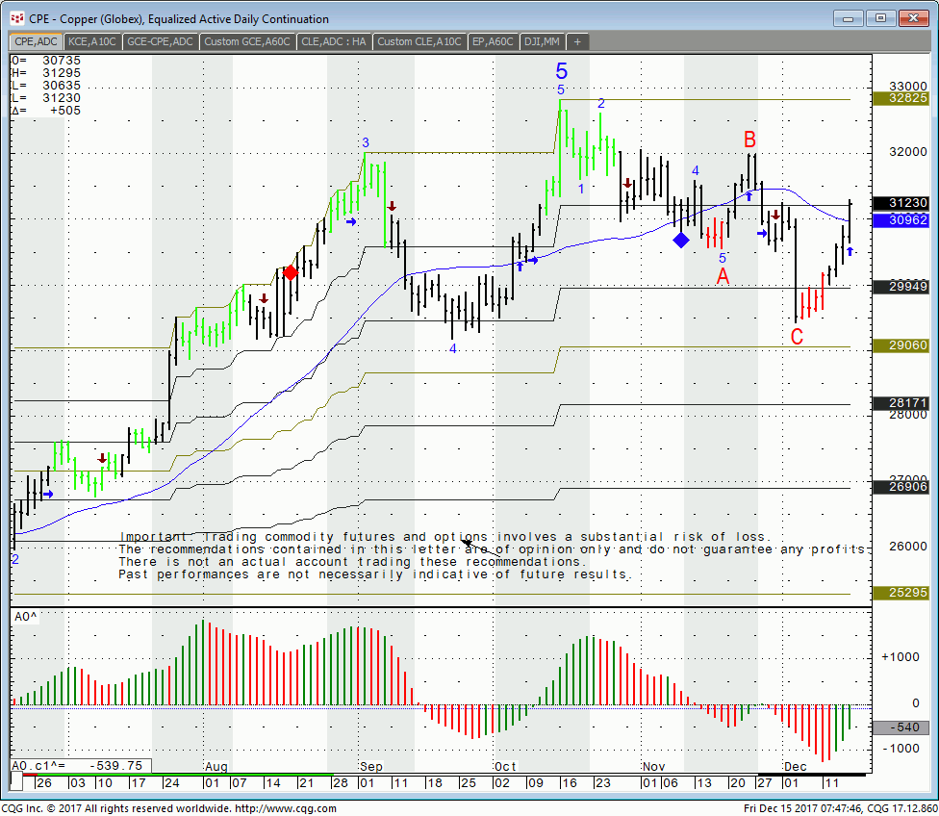This screenshot has width=939, height=816.
Task: Maximize the chart window
Action: tap(880, 18)
